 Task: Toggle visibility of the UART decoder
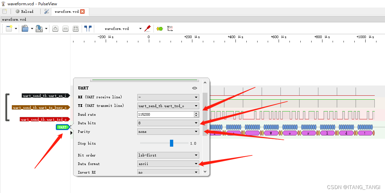click(194, 88)
